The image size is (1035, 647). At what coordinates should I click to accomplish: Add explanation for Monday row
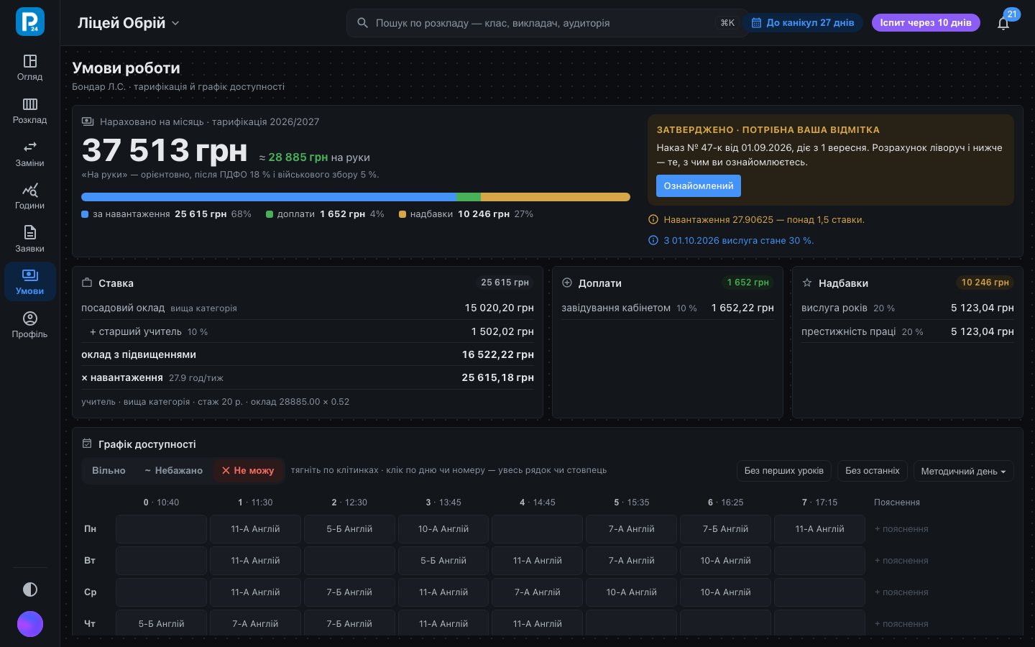click(x=901, y=529)
